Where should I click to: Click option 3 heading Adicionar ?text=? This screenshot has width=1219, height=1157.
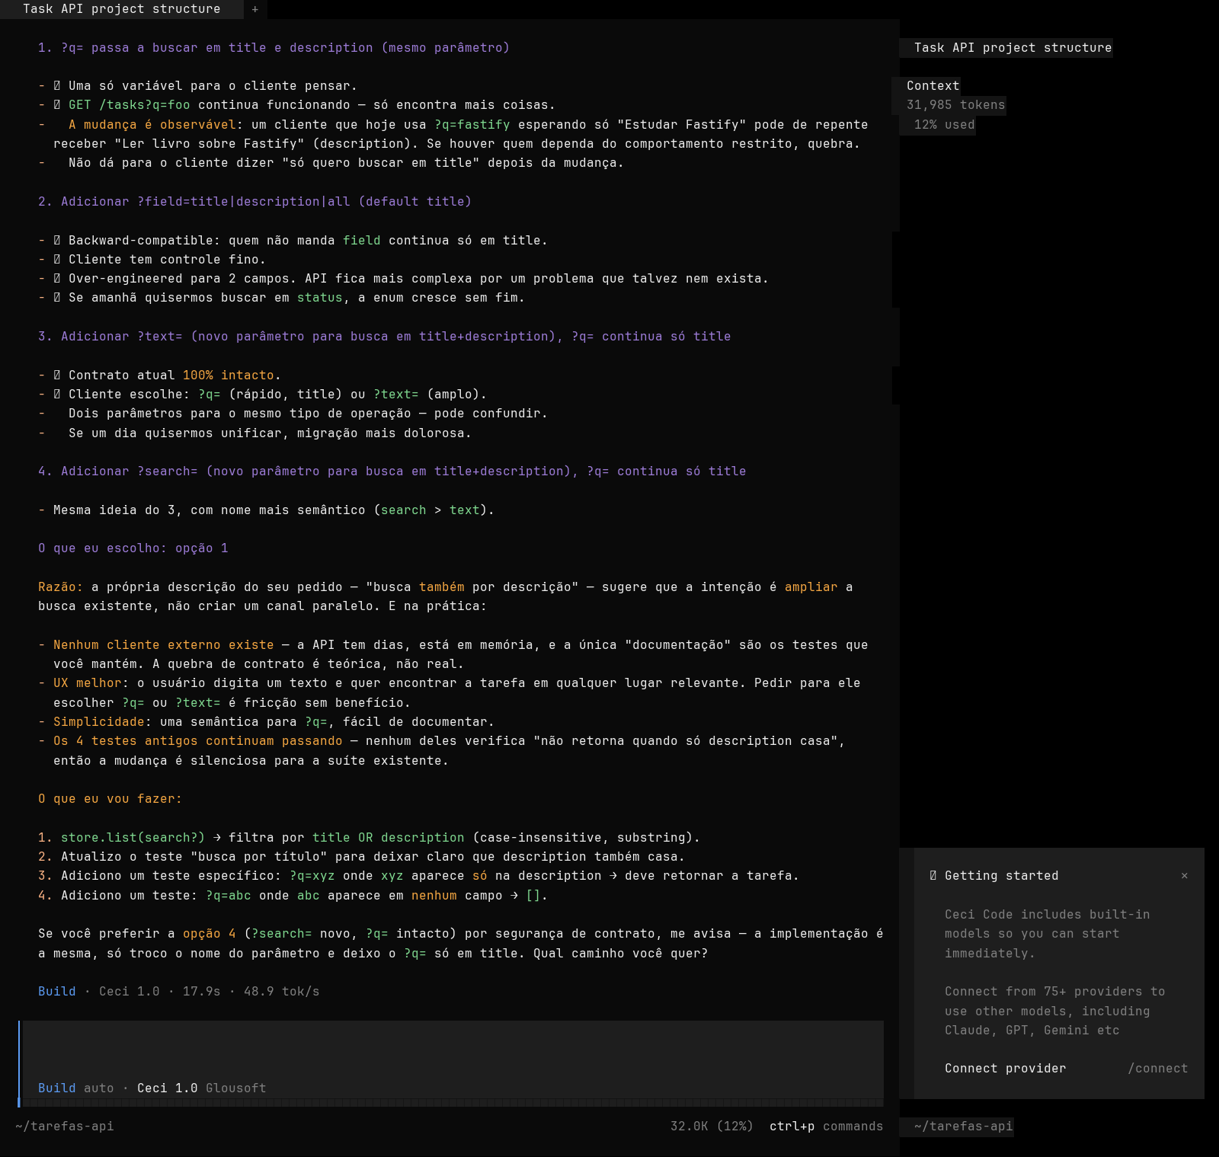384,337
